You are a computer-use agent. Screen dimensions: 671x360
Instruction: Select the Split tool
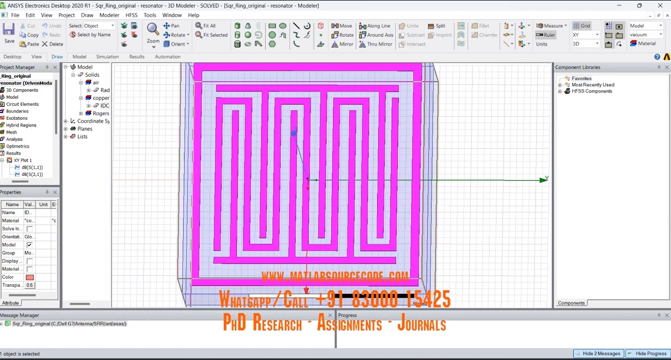point(431,26)
